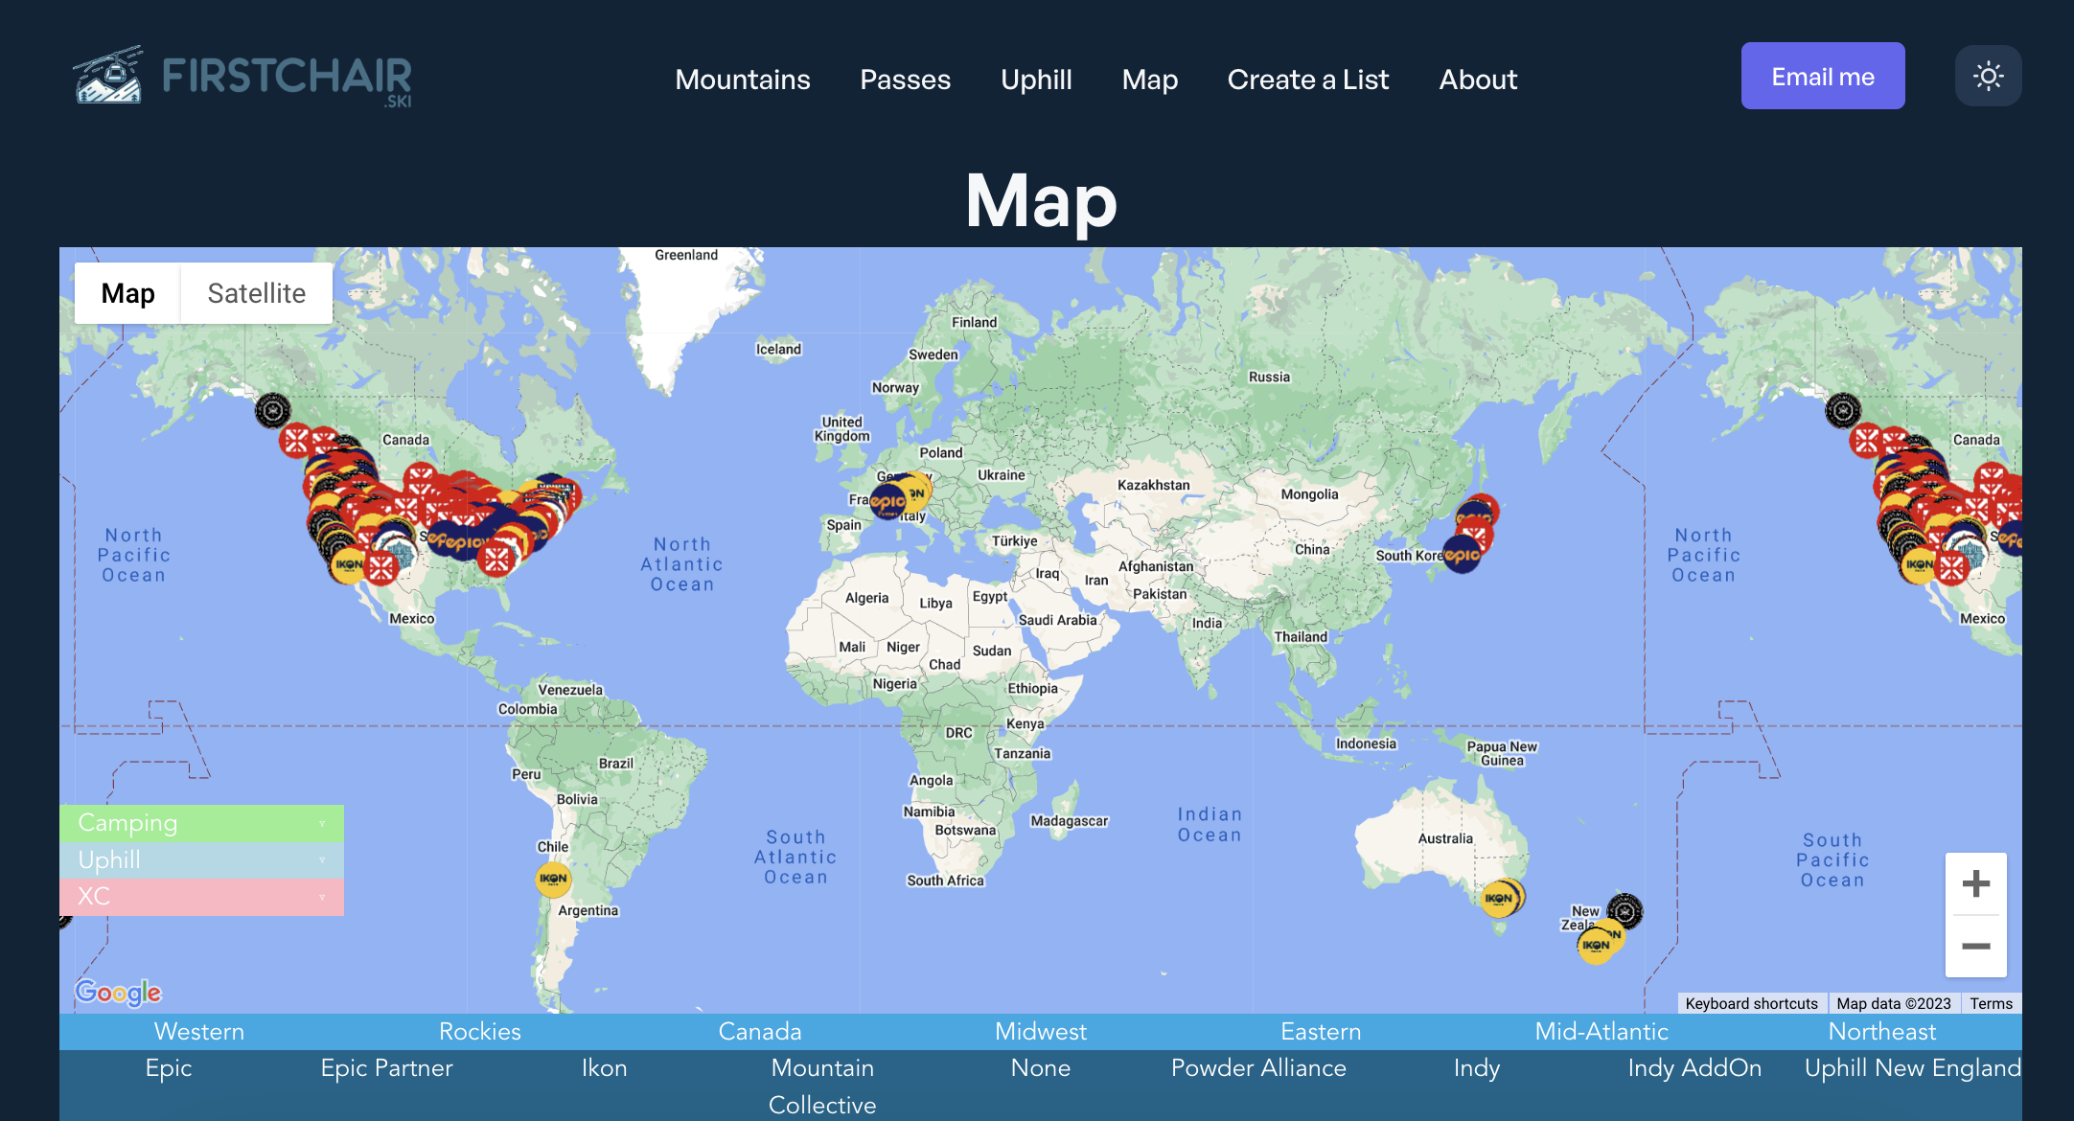This screenshot has height=1121, width=2074.
Task: Filter by the Western region
Action: click(x=199, y=1032)
